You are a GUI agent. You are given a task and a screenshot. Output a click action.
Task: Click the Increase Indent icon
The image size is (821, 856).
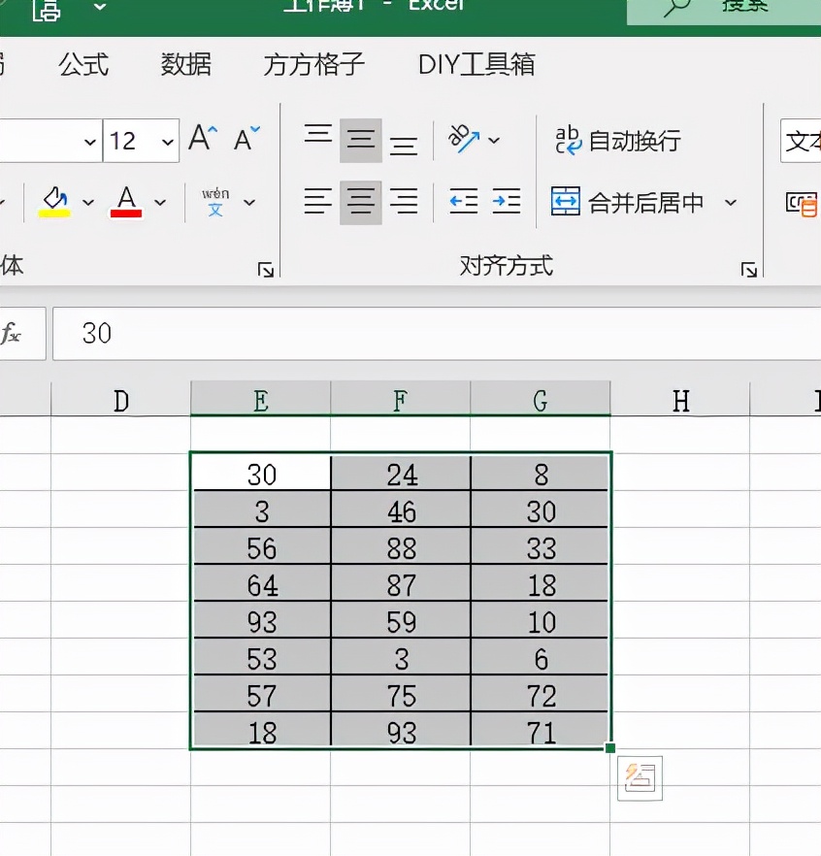click(x=506, y=202)
